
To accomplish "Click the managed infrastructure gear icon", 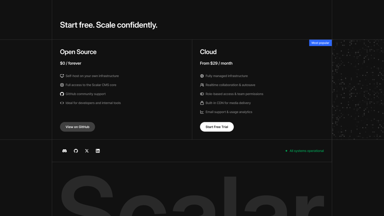I will [202, 76].
